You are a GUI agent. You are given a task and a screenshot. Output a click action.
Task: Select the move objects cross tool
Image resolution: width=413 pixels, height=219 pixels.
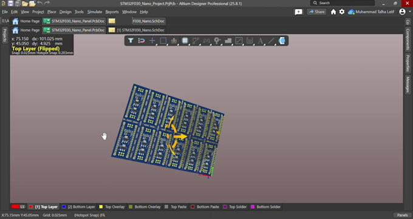(152, 41)
